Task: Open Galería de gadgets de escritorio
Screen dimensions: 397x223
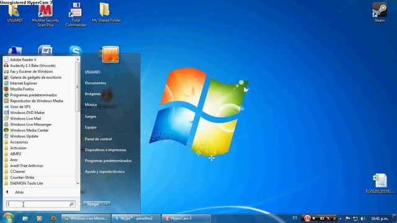Action: pos(35,77)
